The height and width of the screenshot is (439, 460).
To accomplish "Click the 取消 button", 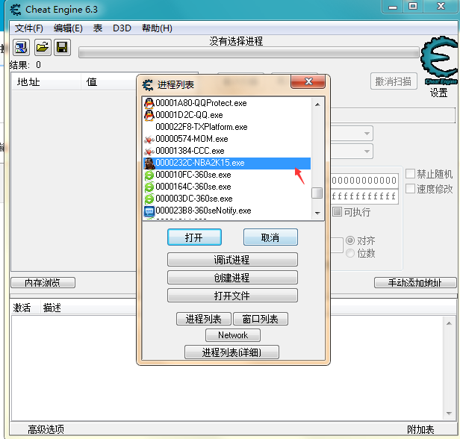I will (270, 237).
